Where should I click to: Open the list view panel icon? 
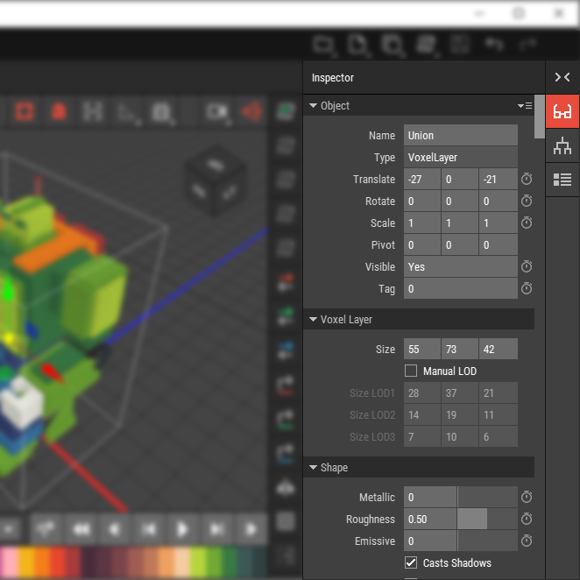(x=562, y=180)
